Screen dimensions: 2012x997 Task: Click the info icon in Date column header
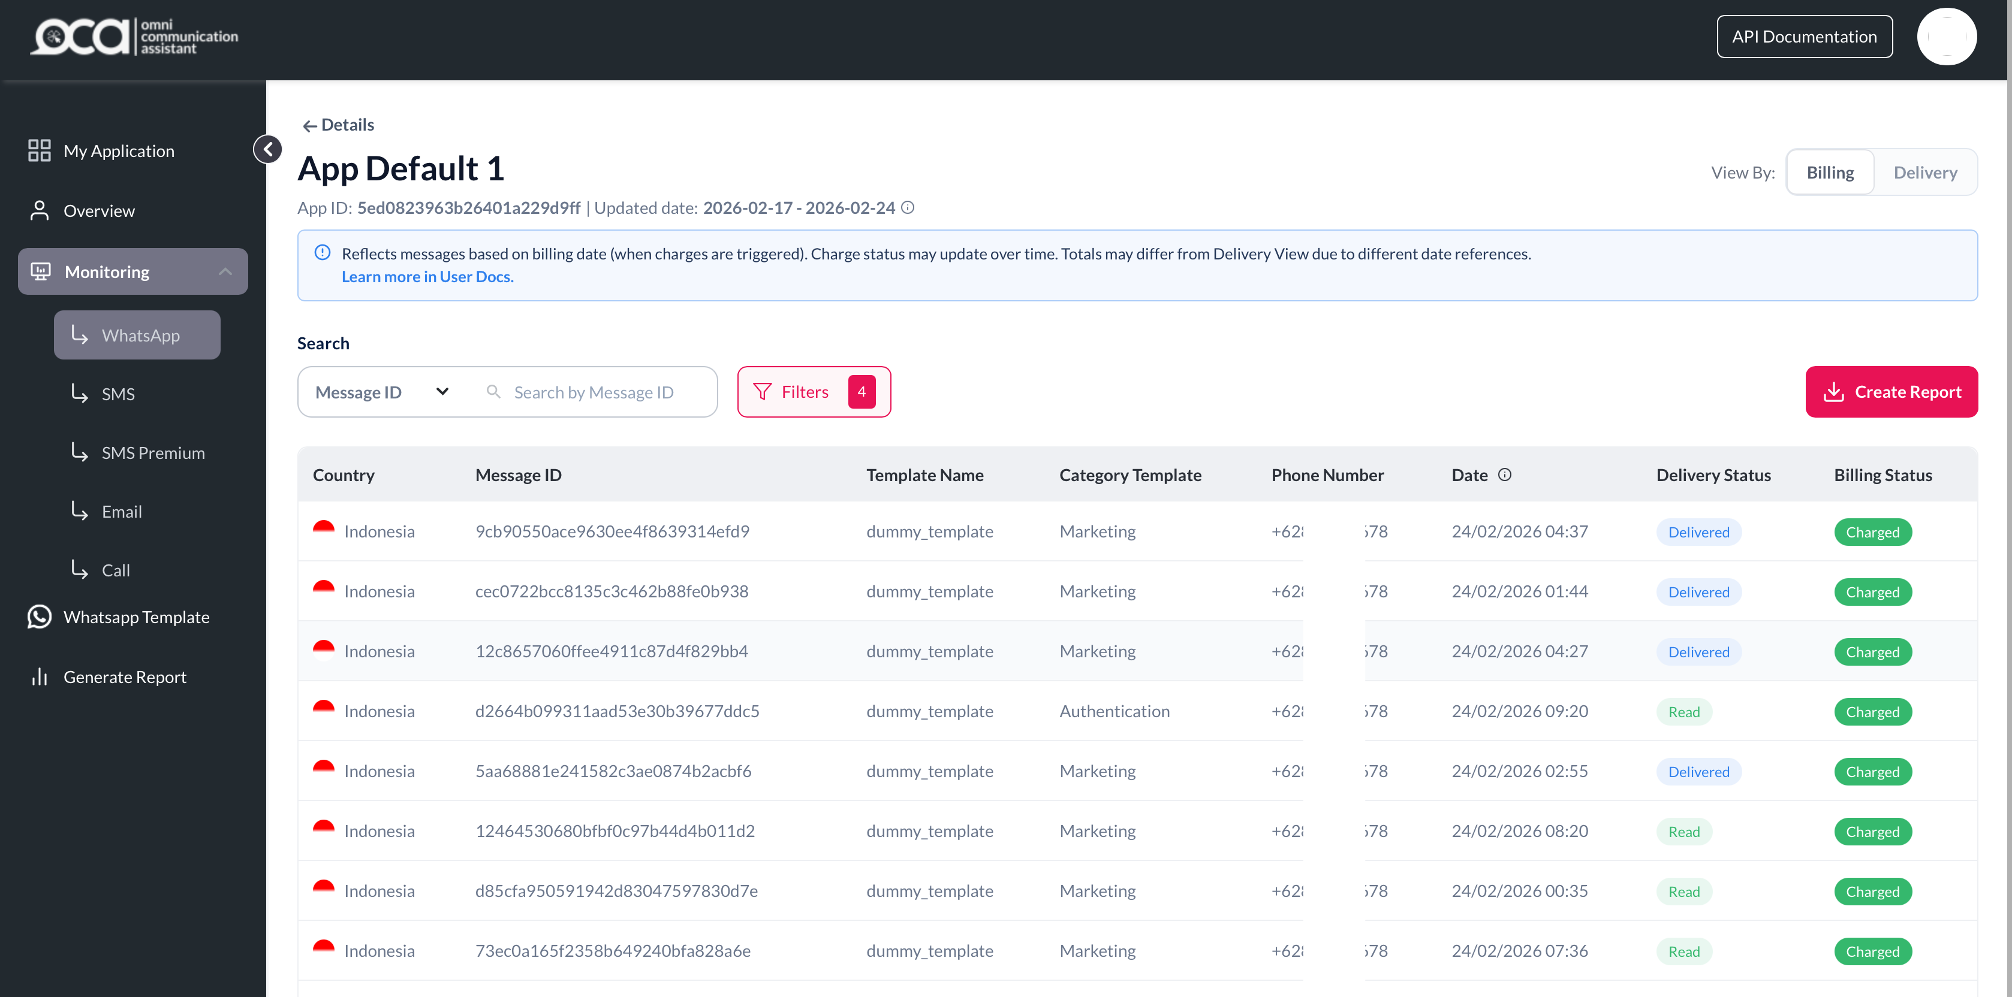tap(1504, 475)
